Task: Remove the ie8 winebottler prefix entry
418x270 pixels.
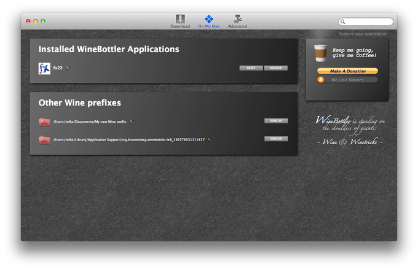Action: [276, 139]
